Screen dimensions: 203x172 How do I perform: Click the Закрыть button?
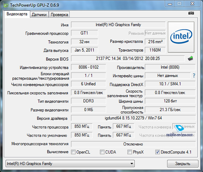click(183, 164)
